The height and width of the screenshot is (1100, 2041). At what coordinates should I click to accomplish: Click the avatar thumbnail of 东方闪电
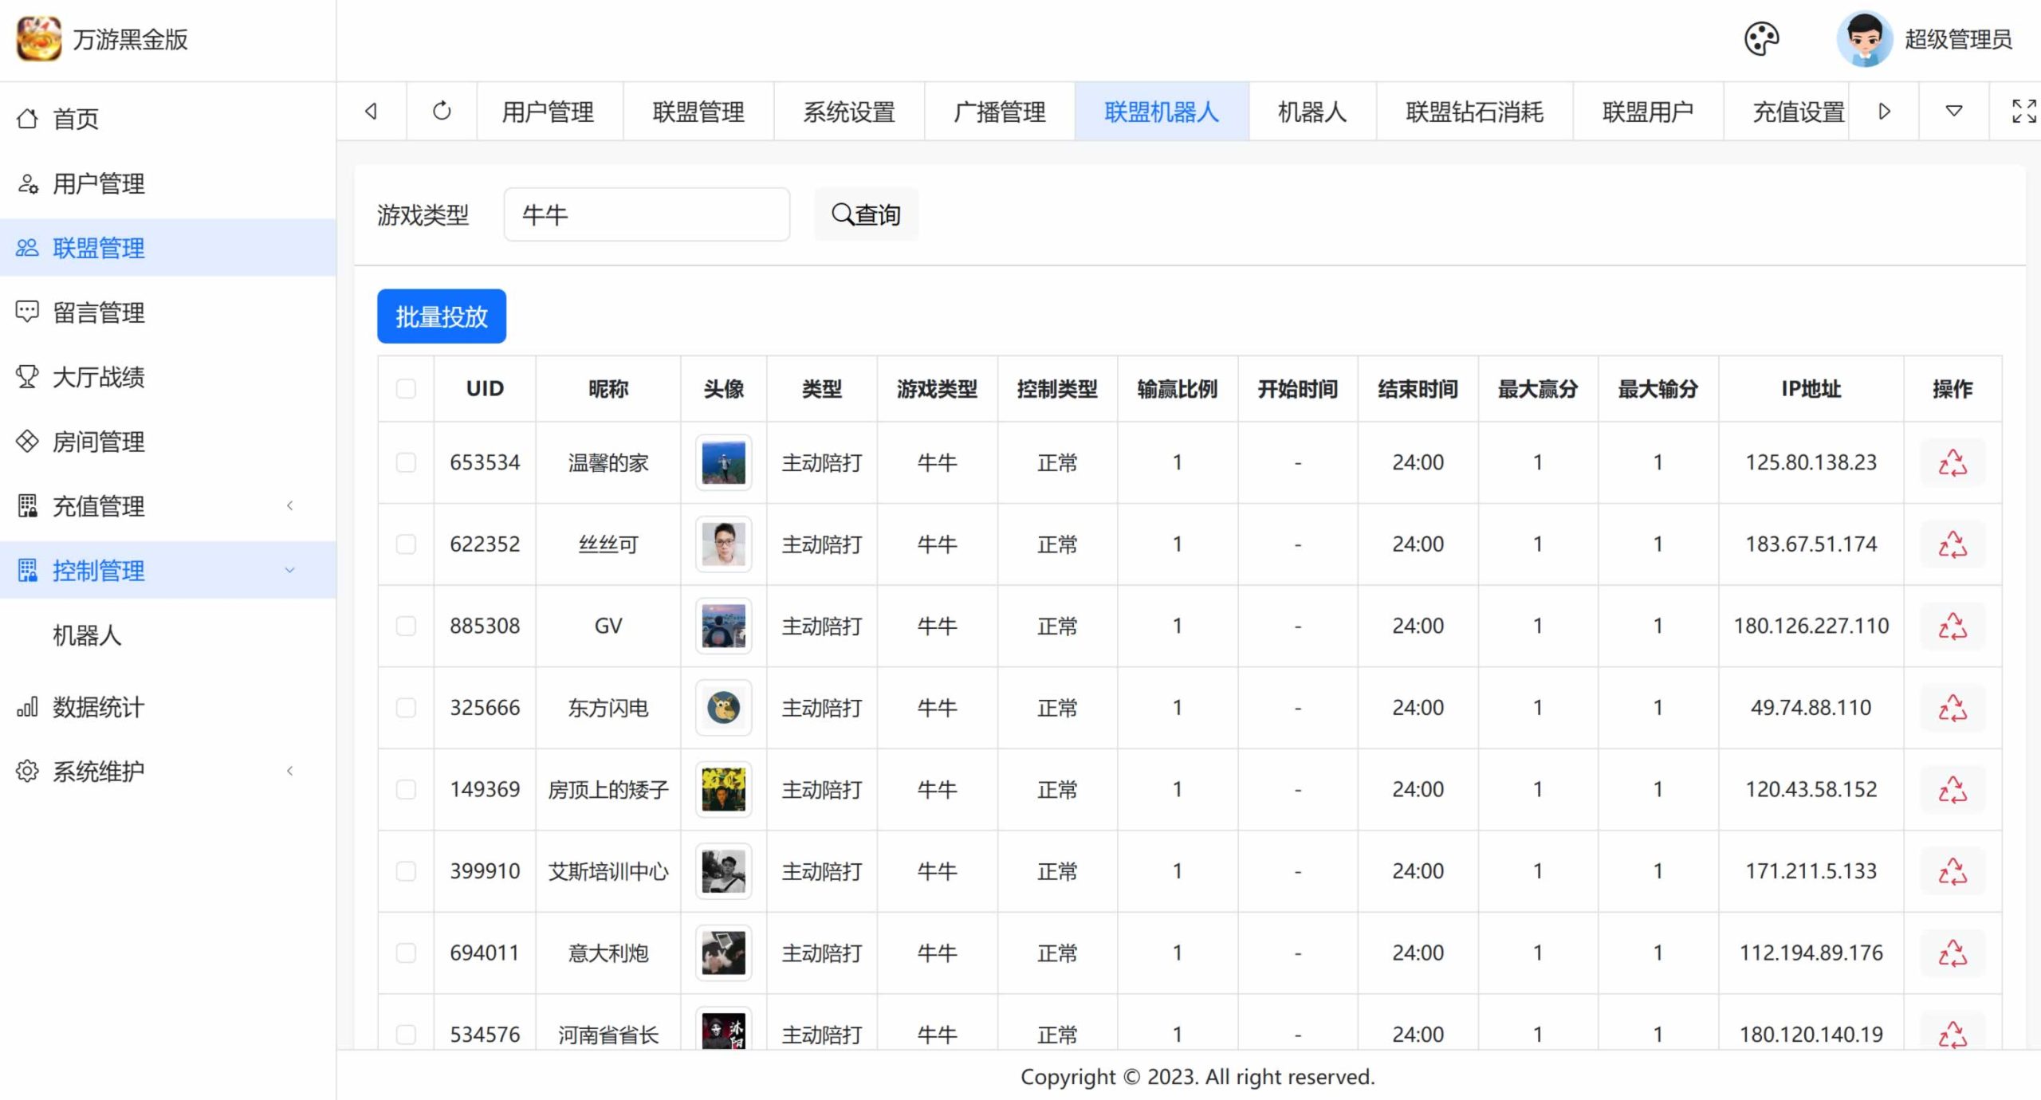point(723,708)
